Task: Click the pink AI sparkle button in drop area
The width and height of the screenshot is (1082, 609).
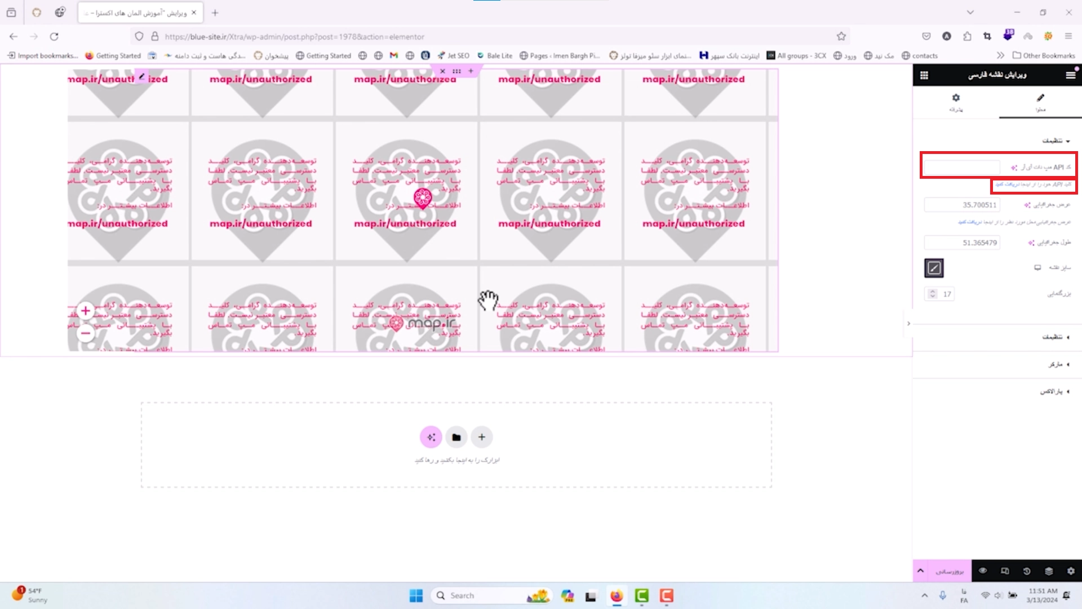Action: [431, 437]
